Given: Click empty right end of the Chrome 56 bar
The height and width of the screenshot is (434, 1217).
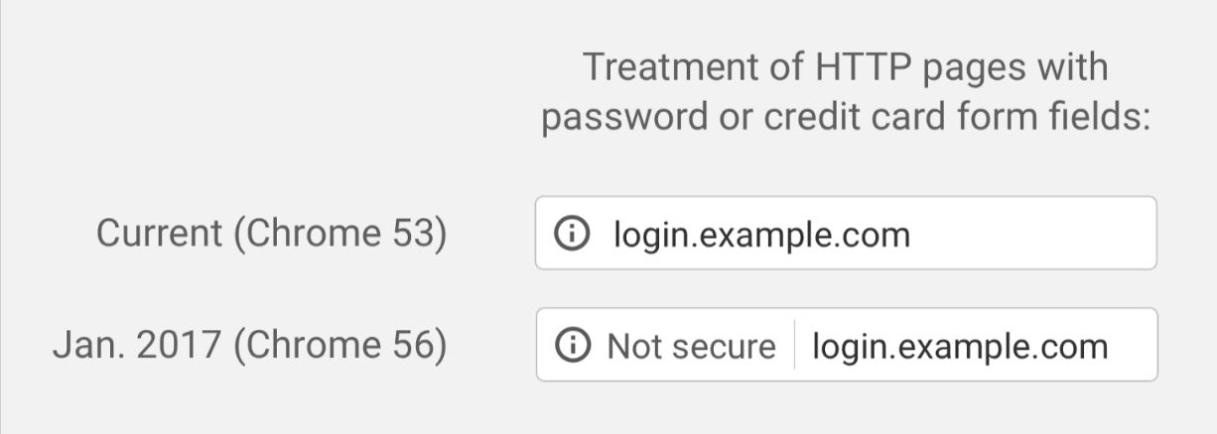Looking at the screenshot, I should pos(1134,346).
